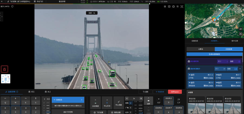Click the first round icon above video

(x=165, y=6)
